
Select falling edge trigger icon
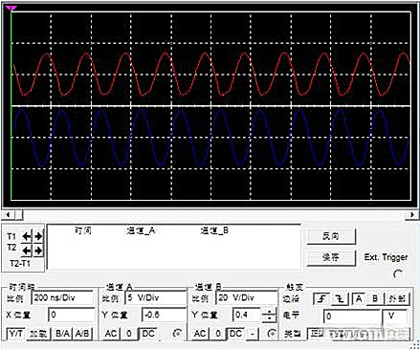click(341, 298)
